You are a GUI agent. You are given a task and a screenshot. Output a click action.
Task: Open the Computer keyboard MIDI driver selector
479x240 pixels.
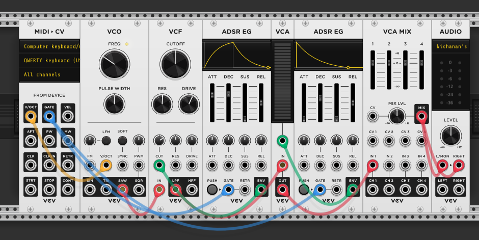[x=49, y=46]
